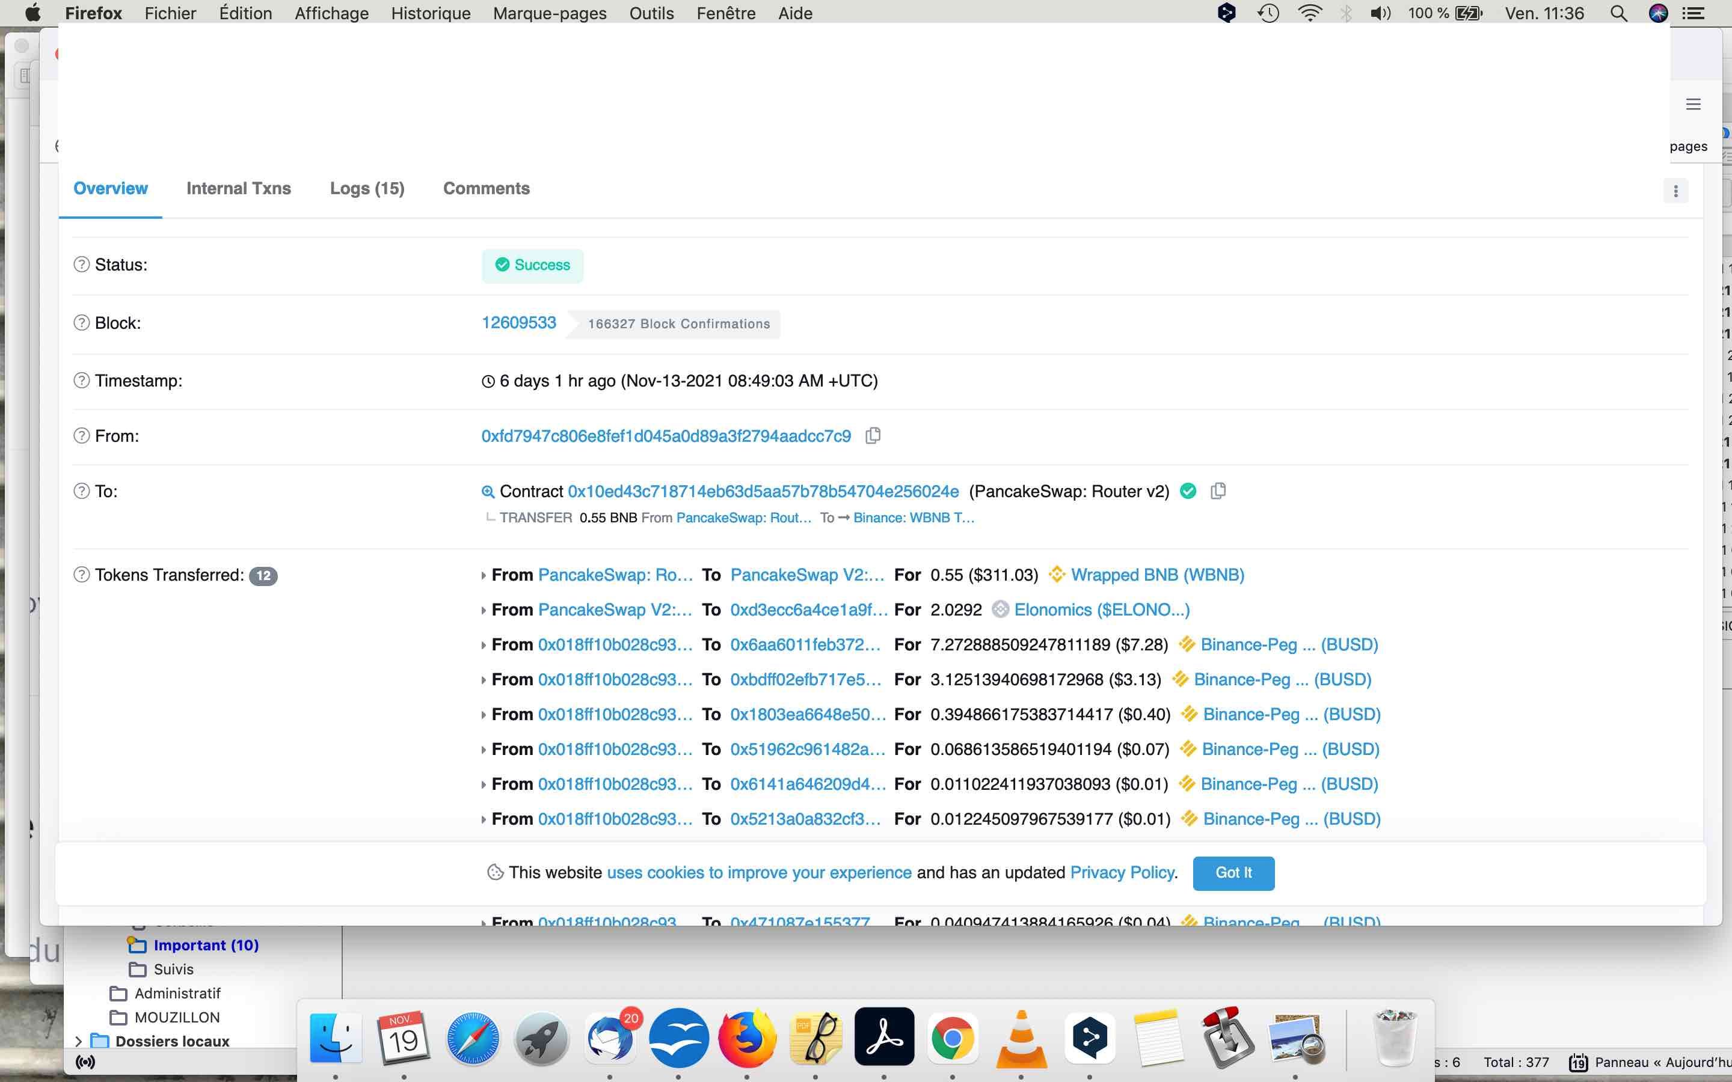
Task: Open block 12609533 link
Action: tap(518, 323)
